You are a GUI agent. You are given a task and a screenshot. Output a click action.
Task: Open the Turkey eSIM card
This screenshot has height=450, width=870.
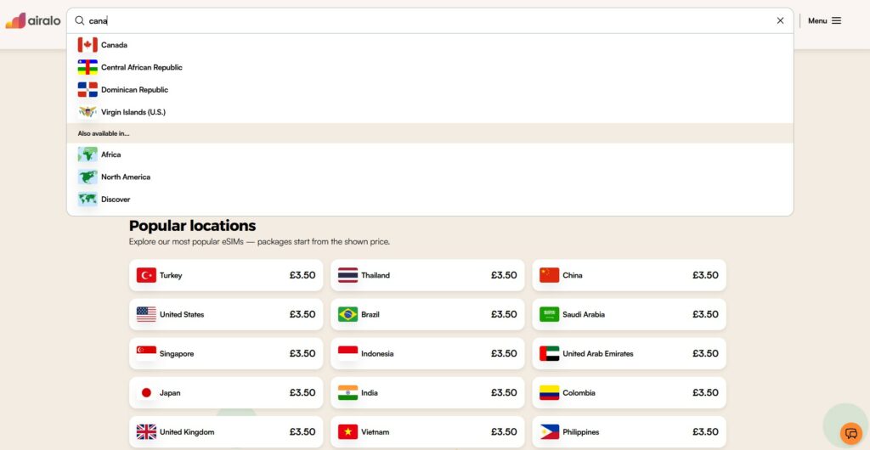[x=226, y=275]
